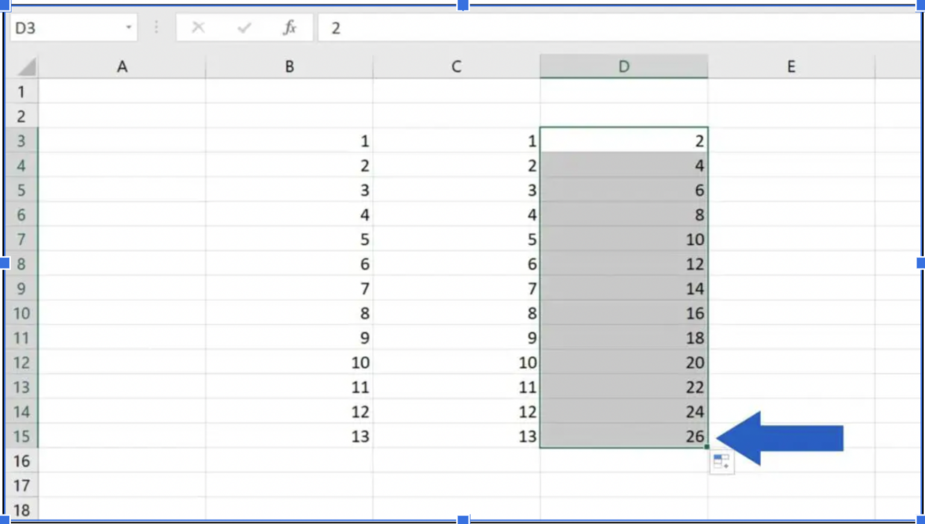
Task: Click the Insert Function (fx) icon
Action: coord(288,27)
